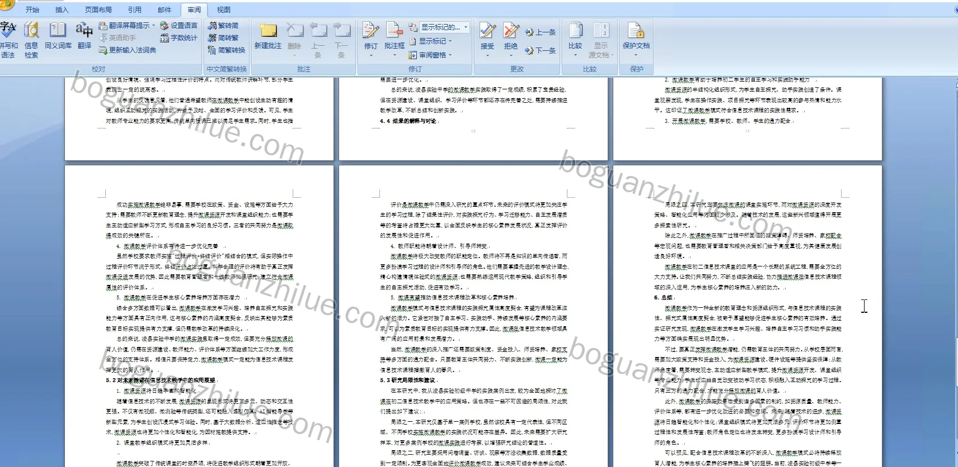Switch to the 邮件 tab
This screenshot has height=467, width=958.
coord(165,9)
